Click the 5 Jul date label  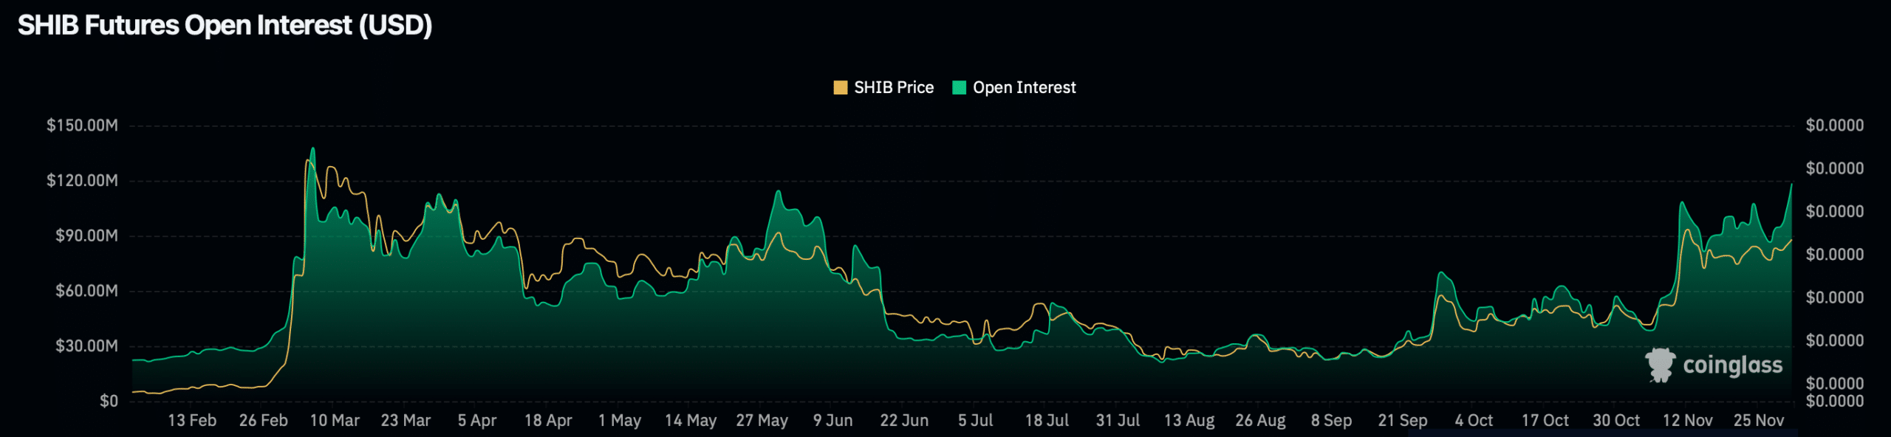976,421
